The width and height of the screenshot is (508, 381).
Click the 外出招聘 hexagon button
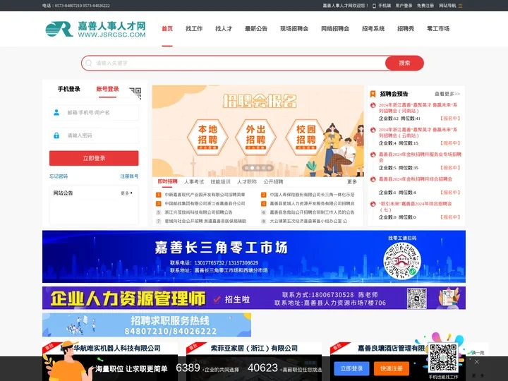[x=255, y=137]
